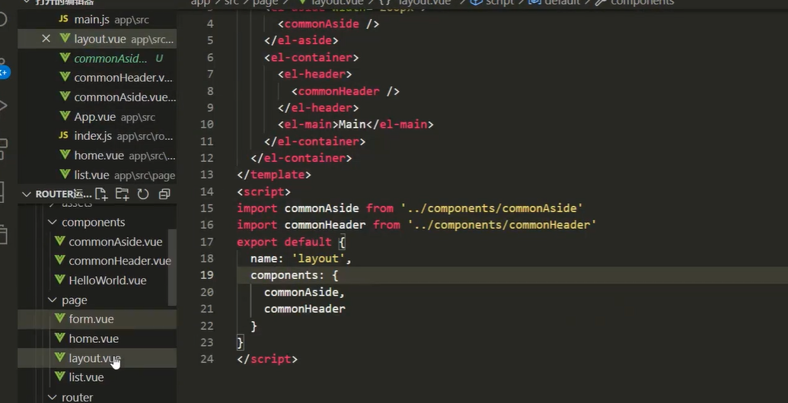Click line number 19 in the gutter

pyautogui.click(x=206, y=275)
